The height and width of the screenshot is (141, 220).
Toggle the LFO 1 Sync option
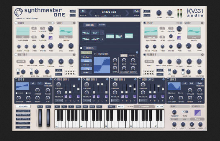26,93
